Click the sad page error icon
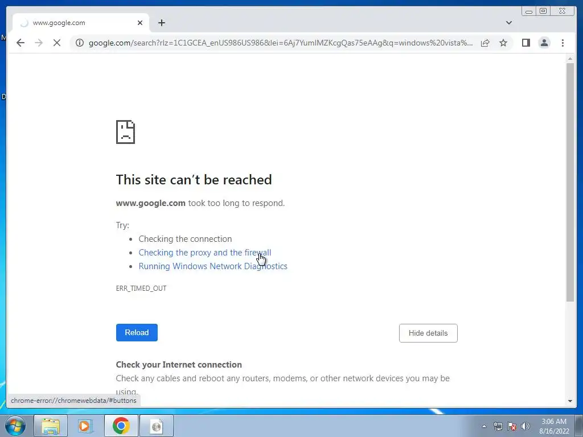 coord(126,132)
